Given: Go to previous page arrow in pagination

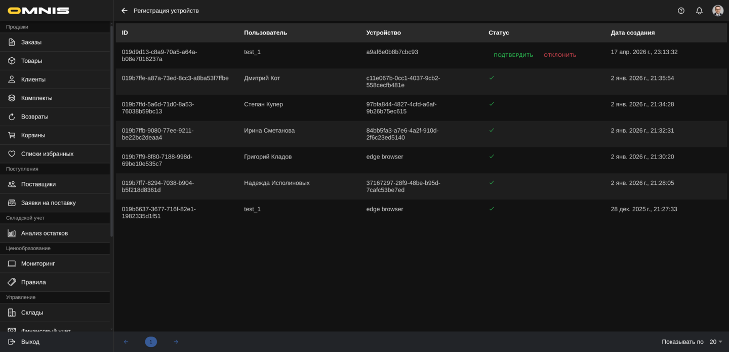Looking at the screenshot, I should (126, 342).
